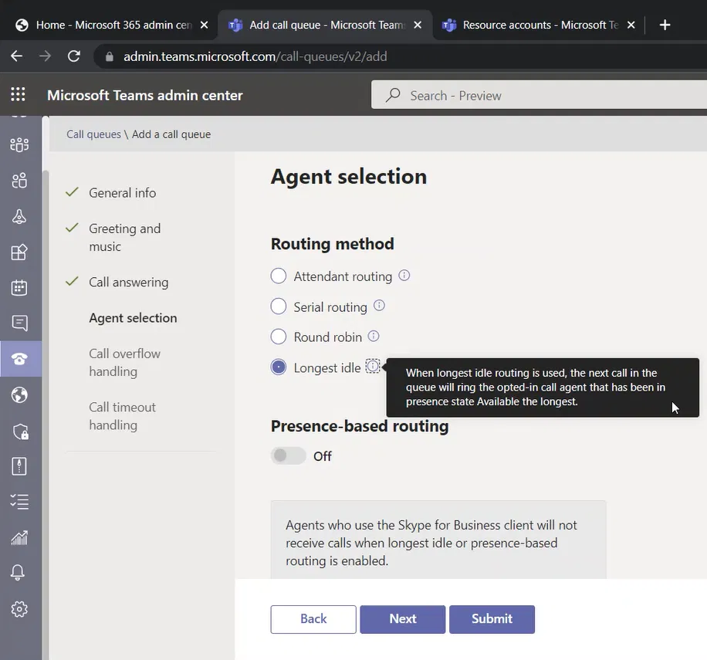Click info icon next to Attendant routing

click(x=404, y=276)
